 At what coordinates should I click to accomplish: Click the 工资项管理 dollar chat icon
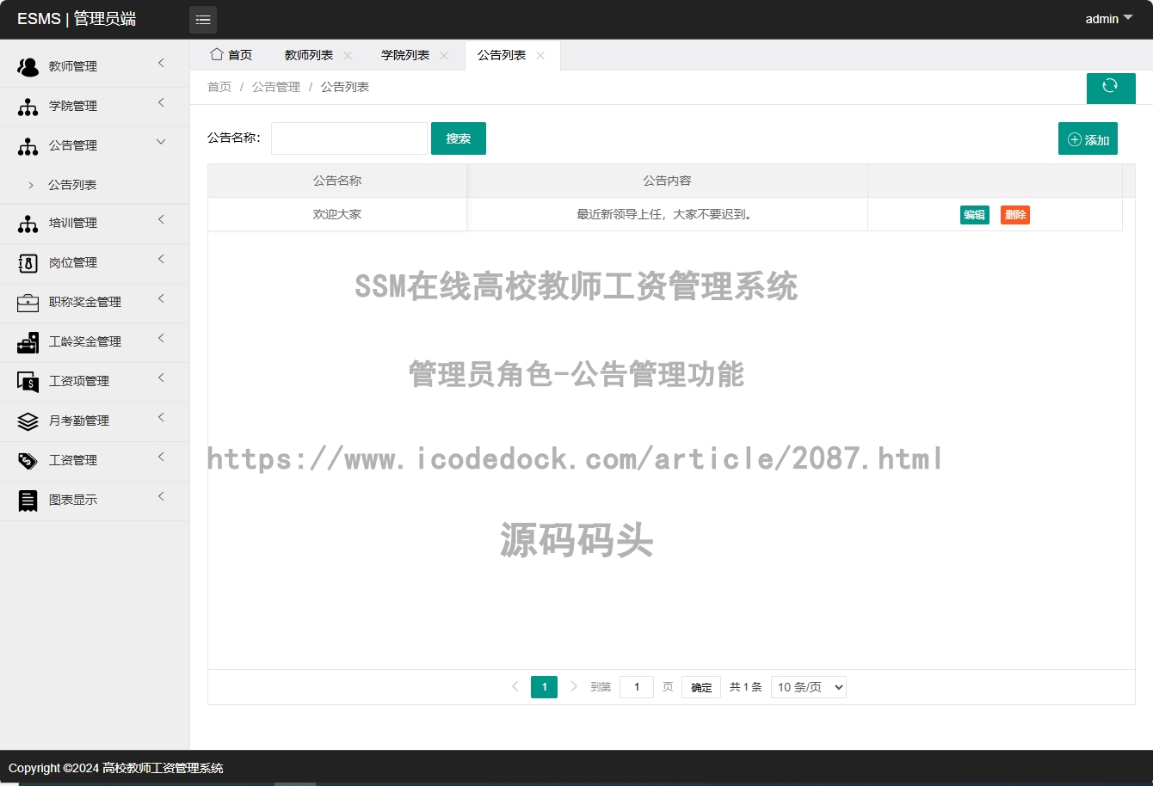(x=28, y=382)
